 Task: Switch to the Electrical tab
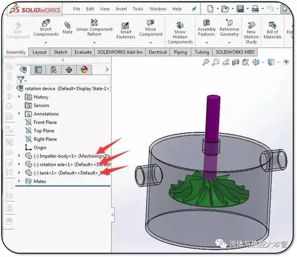pos(157,52)
